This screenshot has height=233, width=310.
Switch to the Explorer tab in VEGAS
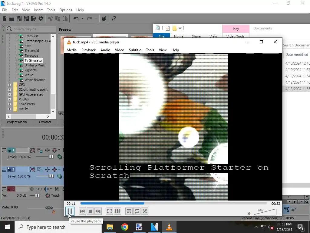pyautogui.click(x=45, y=122)
